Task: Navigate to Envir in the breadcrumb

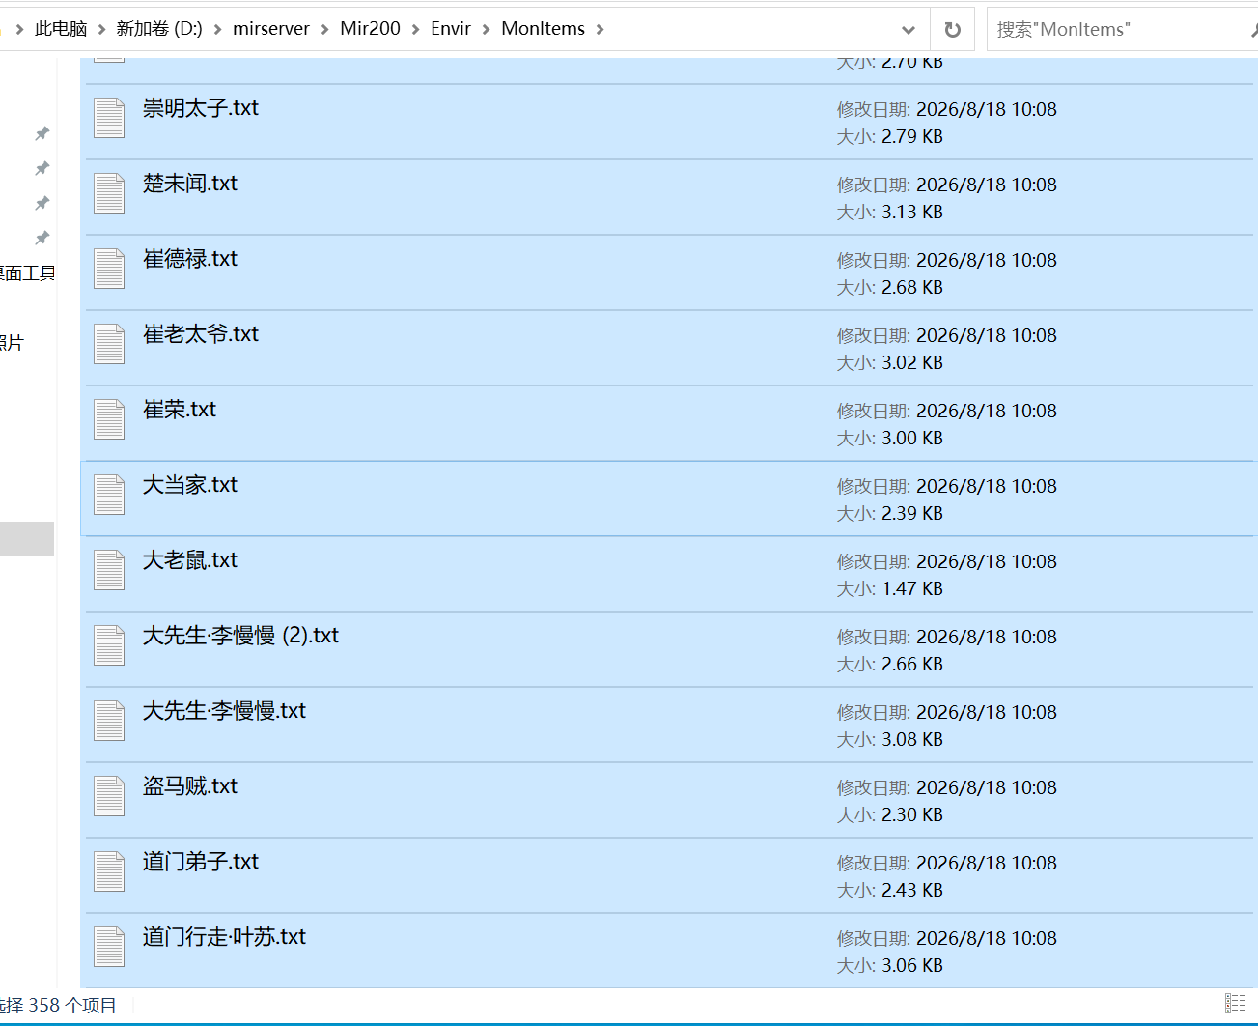Action: [x=451, y=29]
